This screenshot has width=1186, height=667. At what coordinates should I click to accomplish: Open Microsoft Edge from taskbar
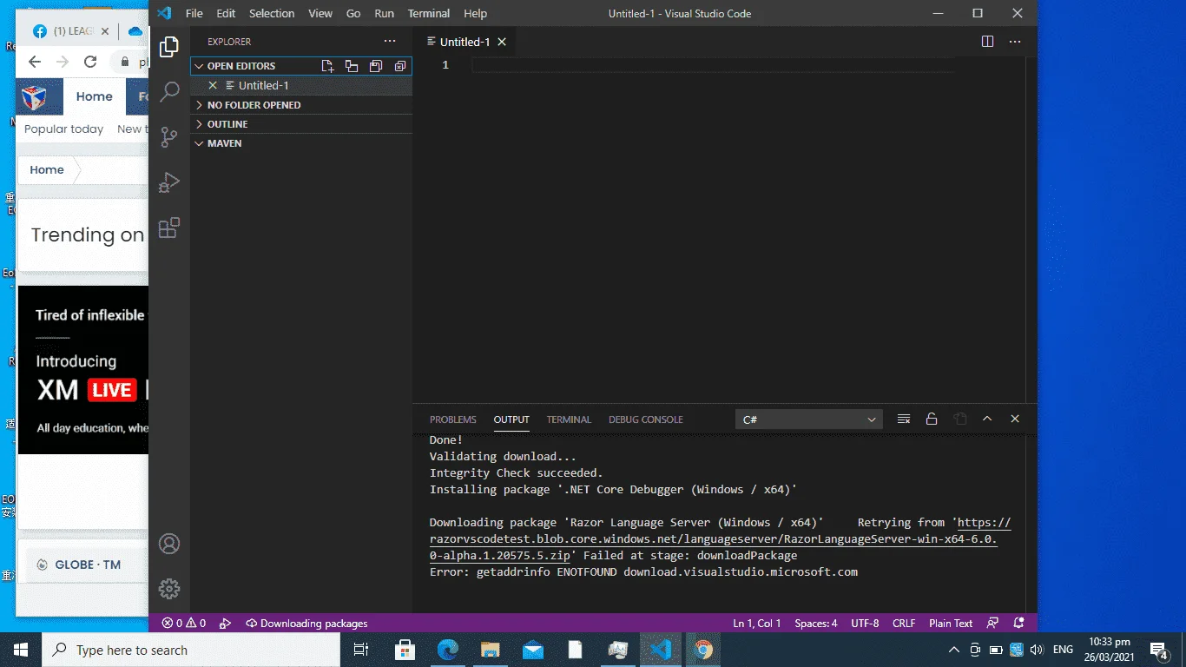pos(447,650)
